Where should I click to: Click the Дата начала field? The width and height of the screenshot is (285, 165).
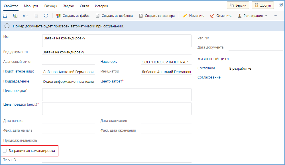click(x=68, y=121)
